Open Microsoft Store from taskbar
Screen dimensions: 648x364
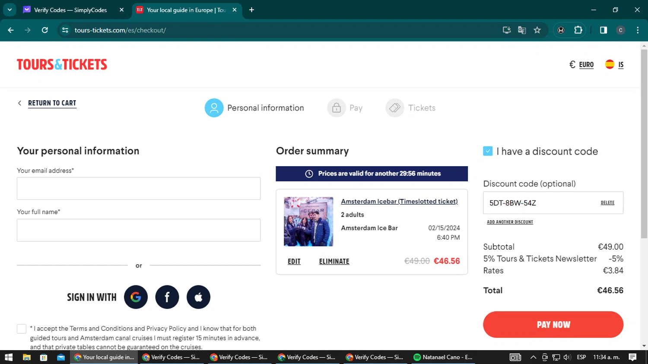(44, 357)
